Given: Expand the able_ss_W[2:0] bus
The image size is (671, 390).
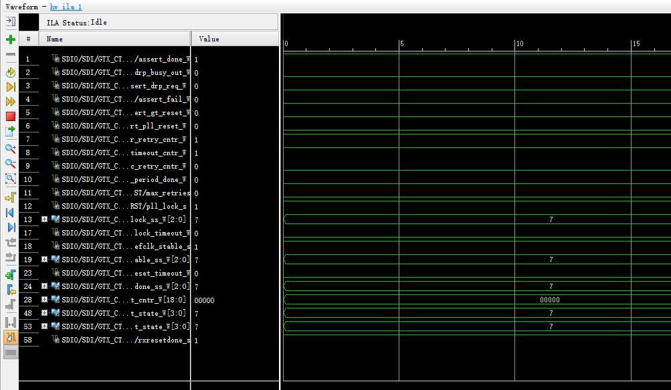Looking at the screenshot, I should pyautogui.click(x=45, y=260).
